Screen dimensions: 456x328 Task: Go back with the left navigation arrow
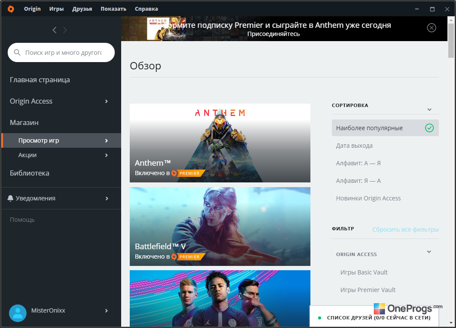54,30
